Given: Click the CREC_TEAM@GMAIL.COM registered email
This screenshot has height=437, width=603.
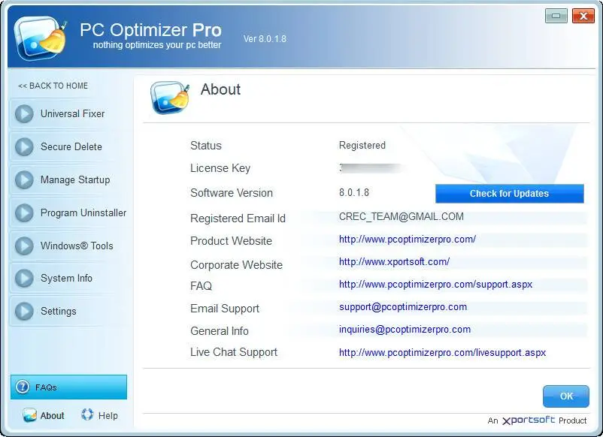Looking at the screenshot, I should 401,216.
